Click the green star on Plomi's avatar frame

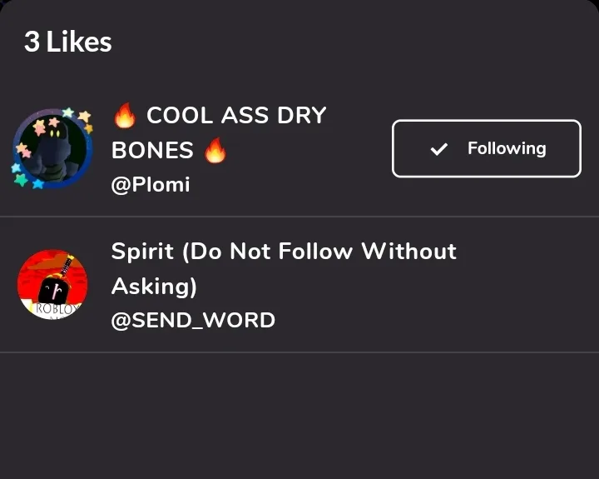click(22, 179)
